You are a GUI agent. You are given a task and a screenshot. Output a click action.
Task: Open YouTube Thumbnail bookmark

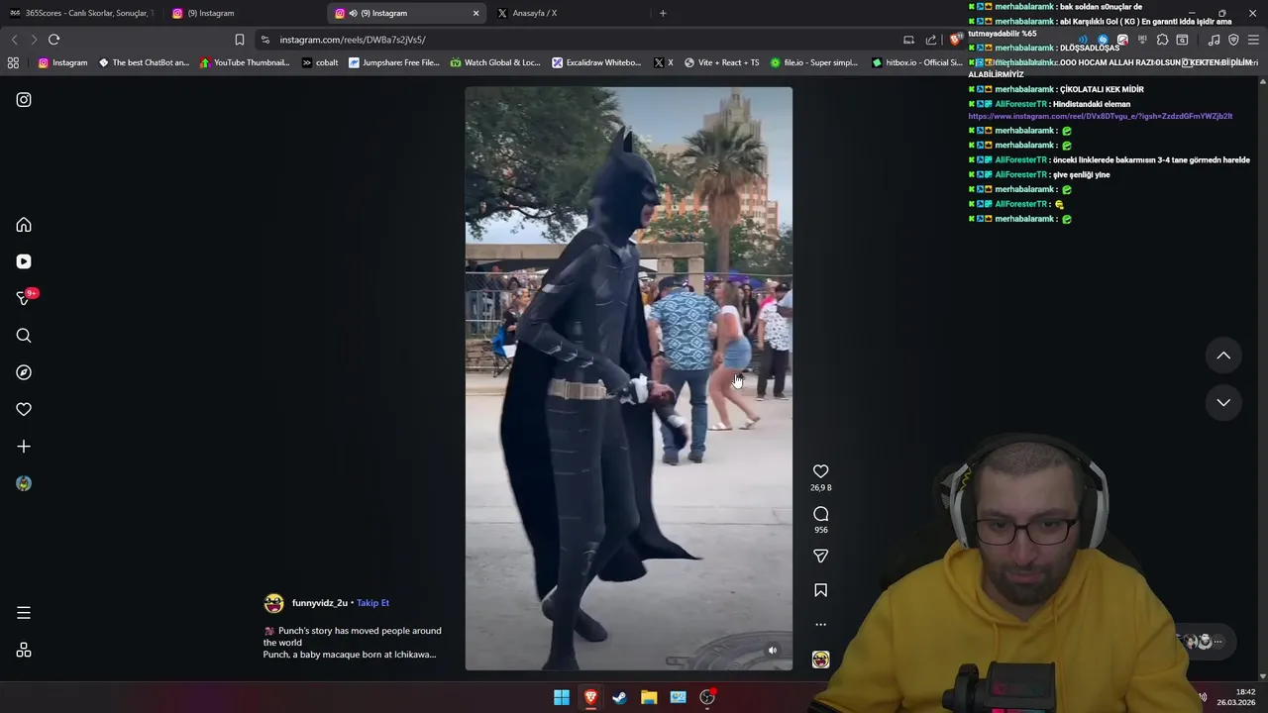pyautogui.click(x=245, y=62)
